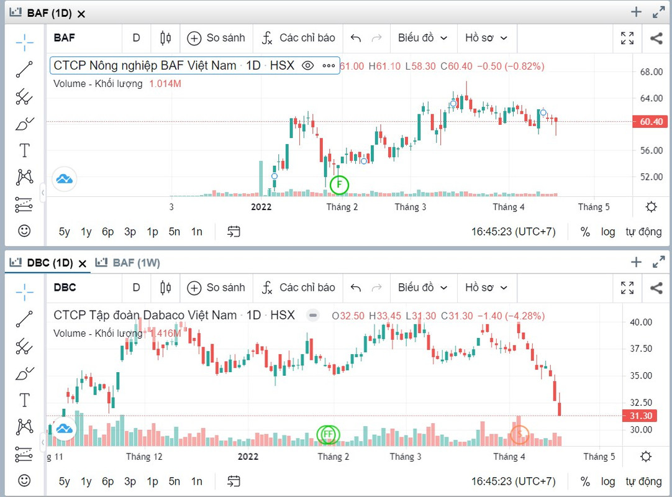
Task: Click cloud save icon on BAF chart
Action: pos(65,179)
